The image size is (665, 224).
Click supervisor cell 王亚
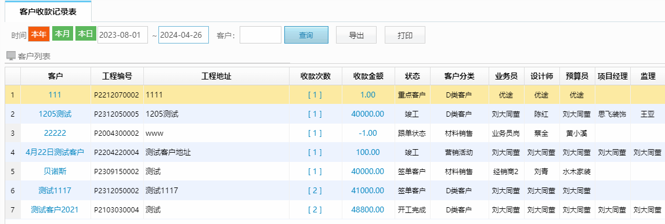[647, 114]
